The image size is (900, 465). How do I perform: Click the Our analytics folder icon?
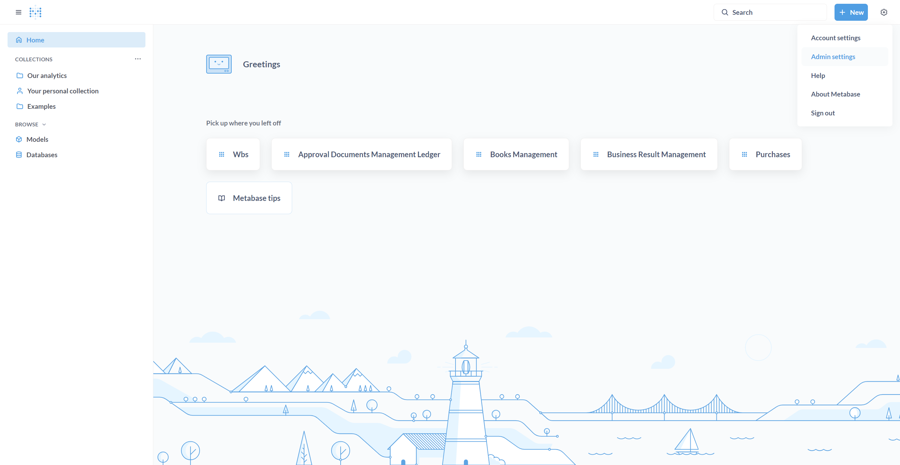pos(20,75)
